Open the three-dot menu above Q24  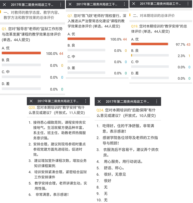[157, 101]
